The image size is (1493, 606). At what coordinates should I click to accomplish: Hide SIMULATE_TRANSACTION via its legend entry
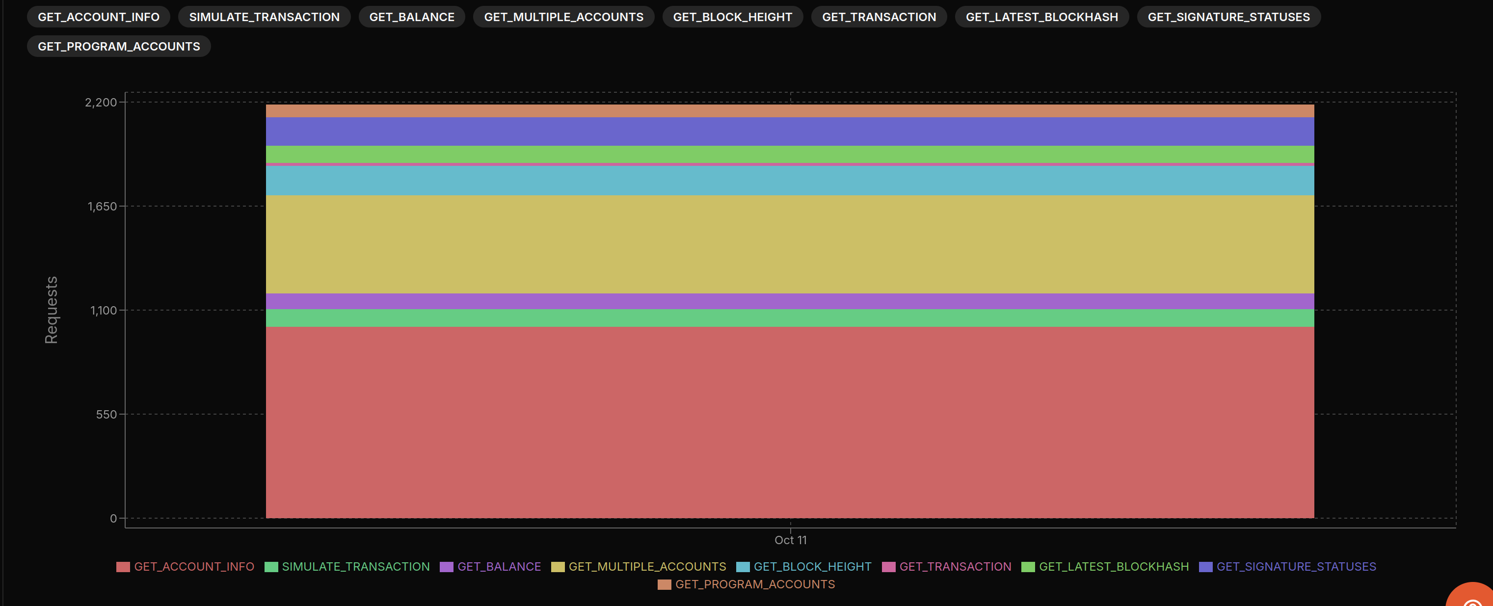(x=355, y=567)
